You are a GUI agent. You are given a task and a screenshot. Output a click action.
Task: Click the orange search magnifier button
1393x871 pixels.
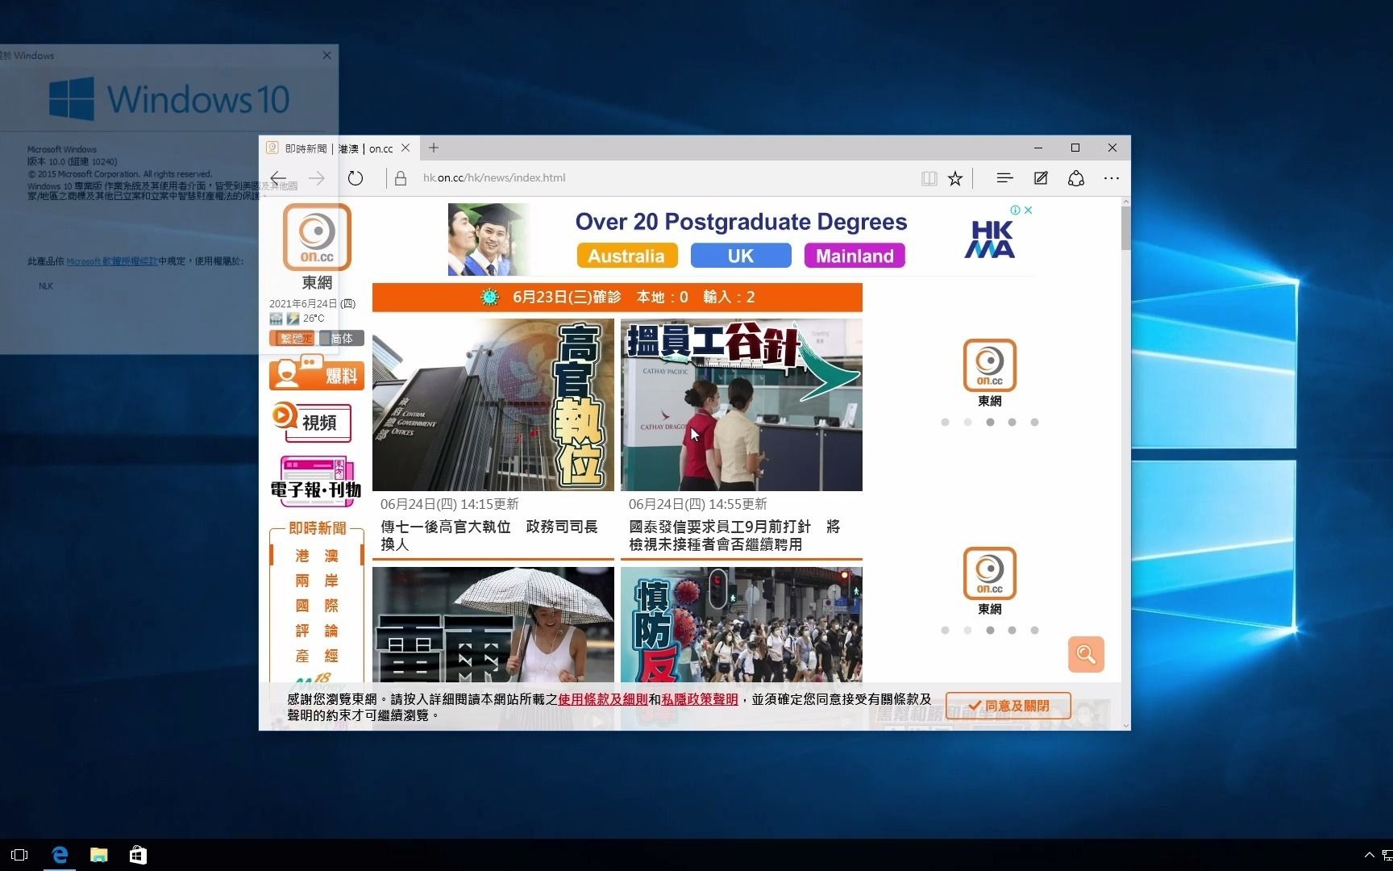tap(1086, 654)
